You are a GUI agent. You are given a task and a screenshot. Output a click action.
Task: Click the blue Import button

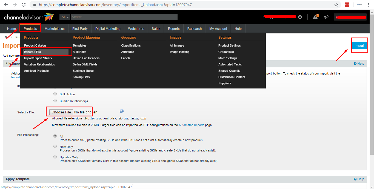point(359,46)
